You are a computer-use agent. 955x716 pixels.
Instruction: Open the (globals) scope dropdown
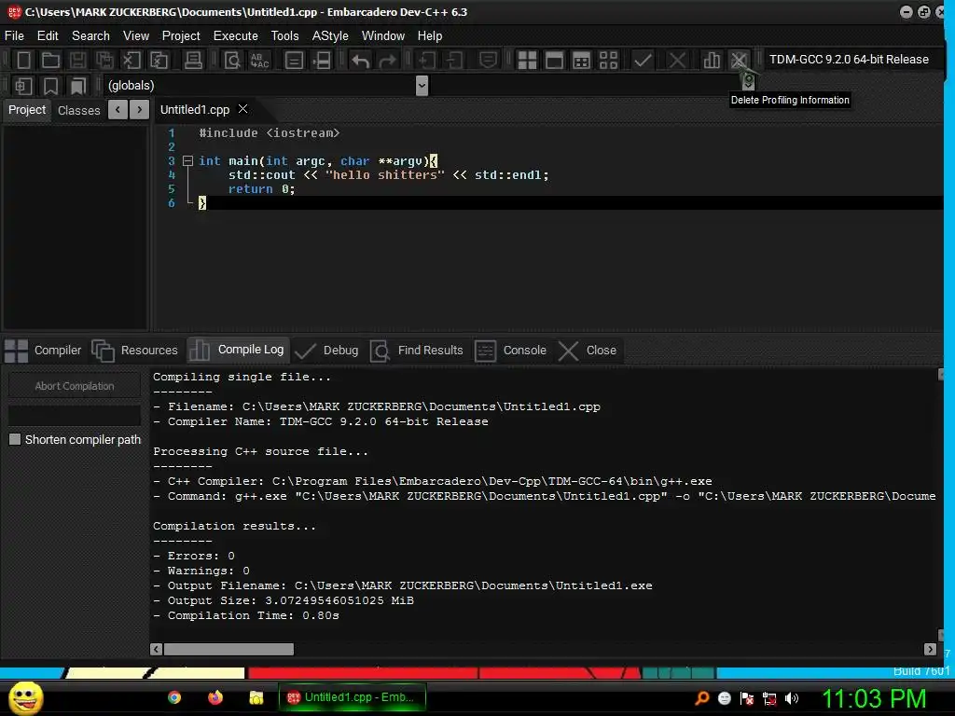point(422,86)
